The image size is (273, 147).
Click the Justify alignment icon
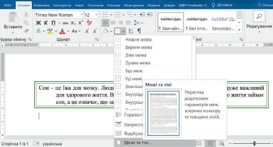click(x=128, y=23)
